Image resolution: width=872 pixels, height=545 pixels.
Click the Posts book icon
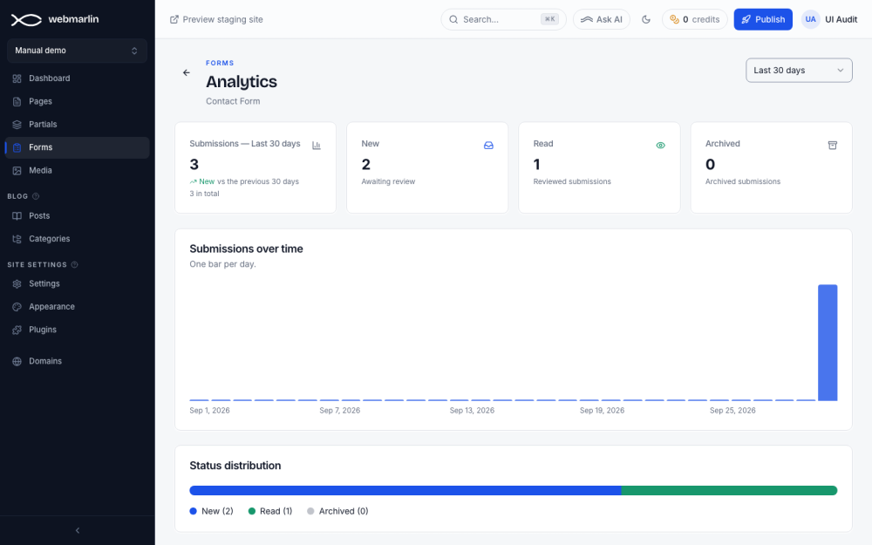click(17, 215)
